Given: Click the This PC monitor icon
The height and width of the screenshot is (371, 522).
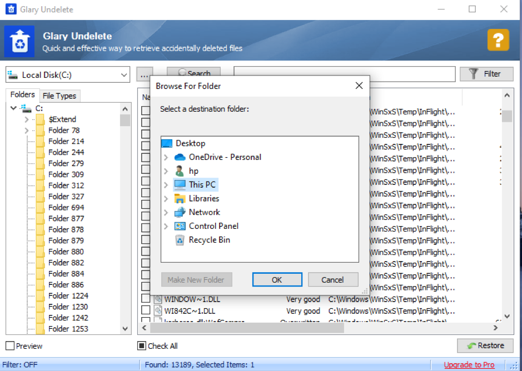Looking at the screenshot, I should tap(180, 185).
